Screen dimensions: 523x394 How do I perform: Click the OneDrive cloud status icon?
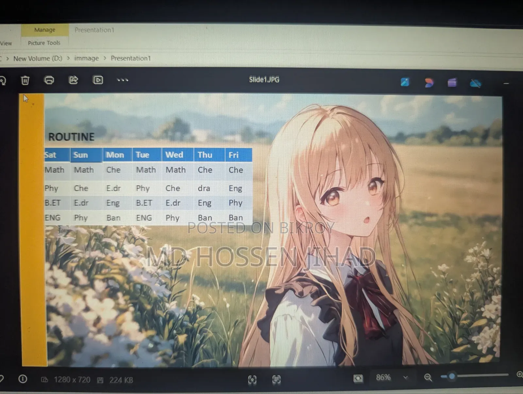475,84
